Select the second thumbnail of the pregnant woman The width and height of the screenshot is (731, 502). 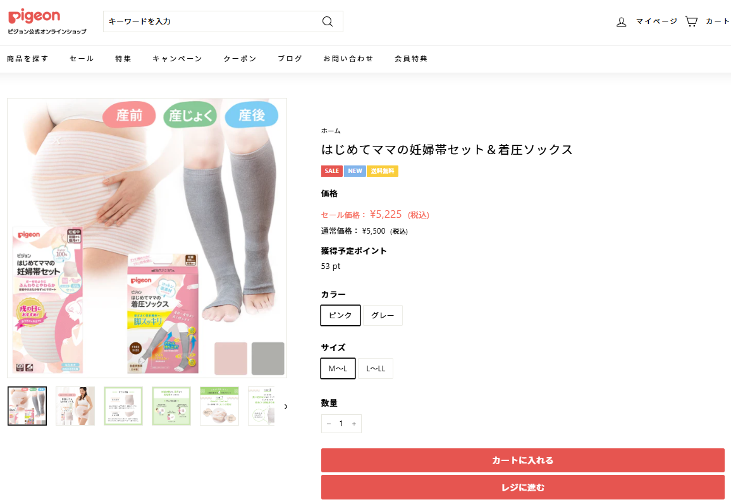(x=75, y=405)
